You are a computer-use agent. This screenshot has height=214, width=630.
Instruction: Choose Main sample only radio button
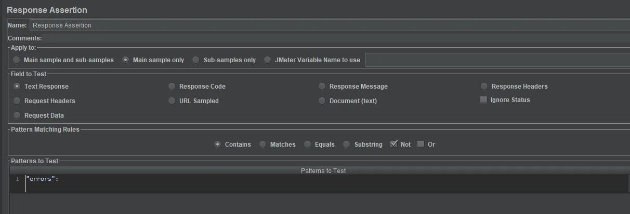[125, 60]
